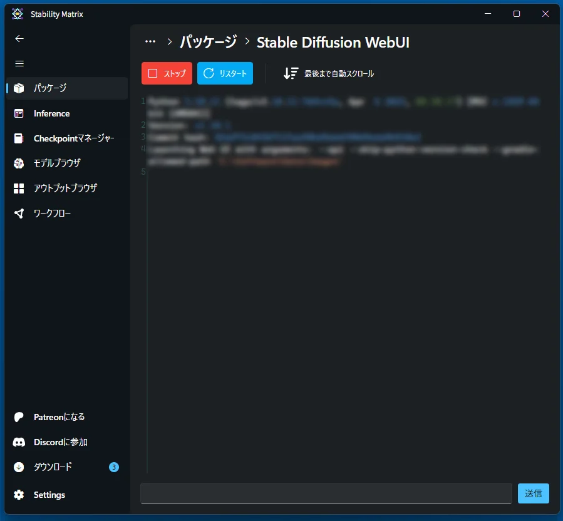Collapse the sidebar with the back arrow
The height and width of the screenshot is (521, 563).
click(19, 38)
